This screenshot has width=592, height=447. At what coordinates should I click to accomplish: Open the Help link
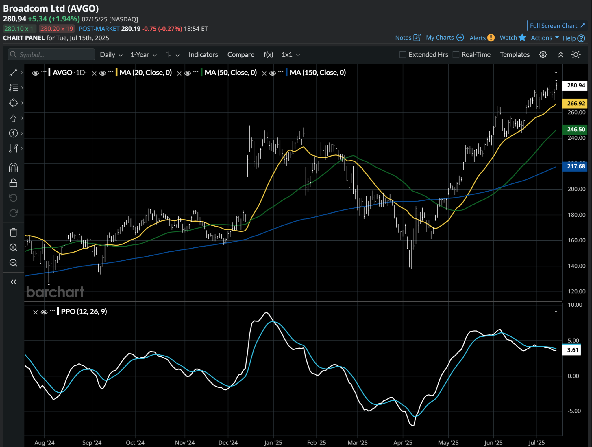[569, 38]
